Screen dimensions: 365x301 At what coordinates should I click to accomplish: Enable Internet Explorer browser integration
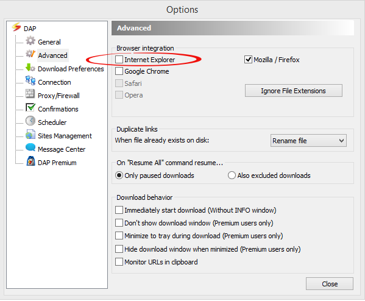pyautogui.click(x=119, y=60)
